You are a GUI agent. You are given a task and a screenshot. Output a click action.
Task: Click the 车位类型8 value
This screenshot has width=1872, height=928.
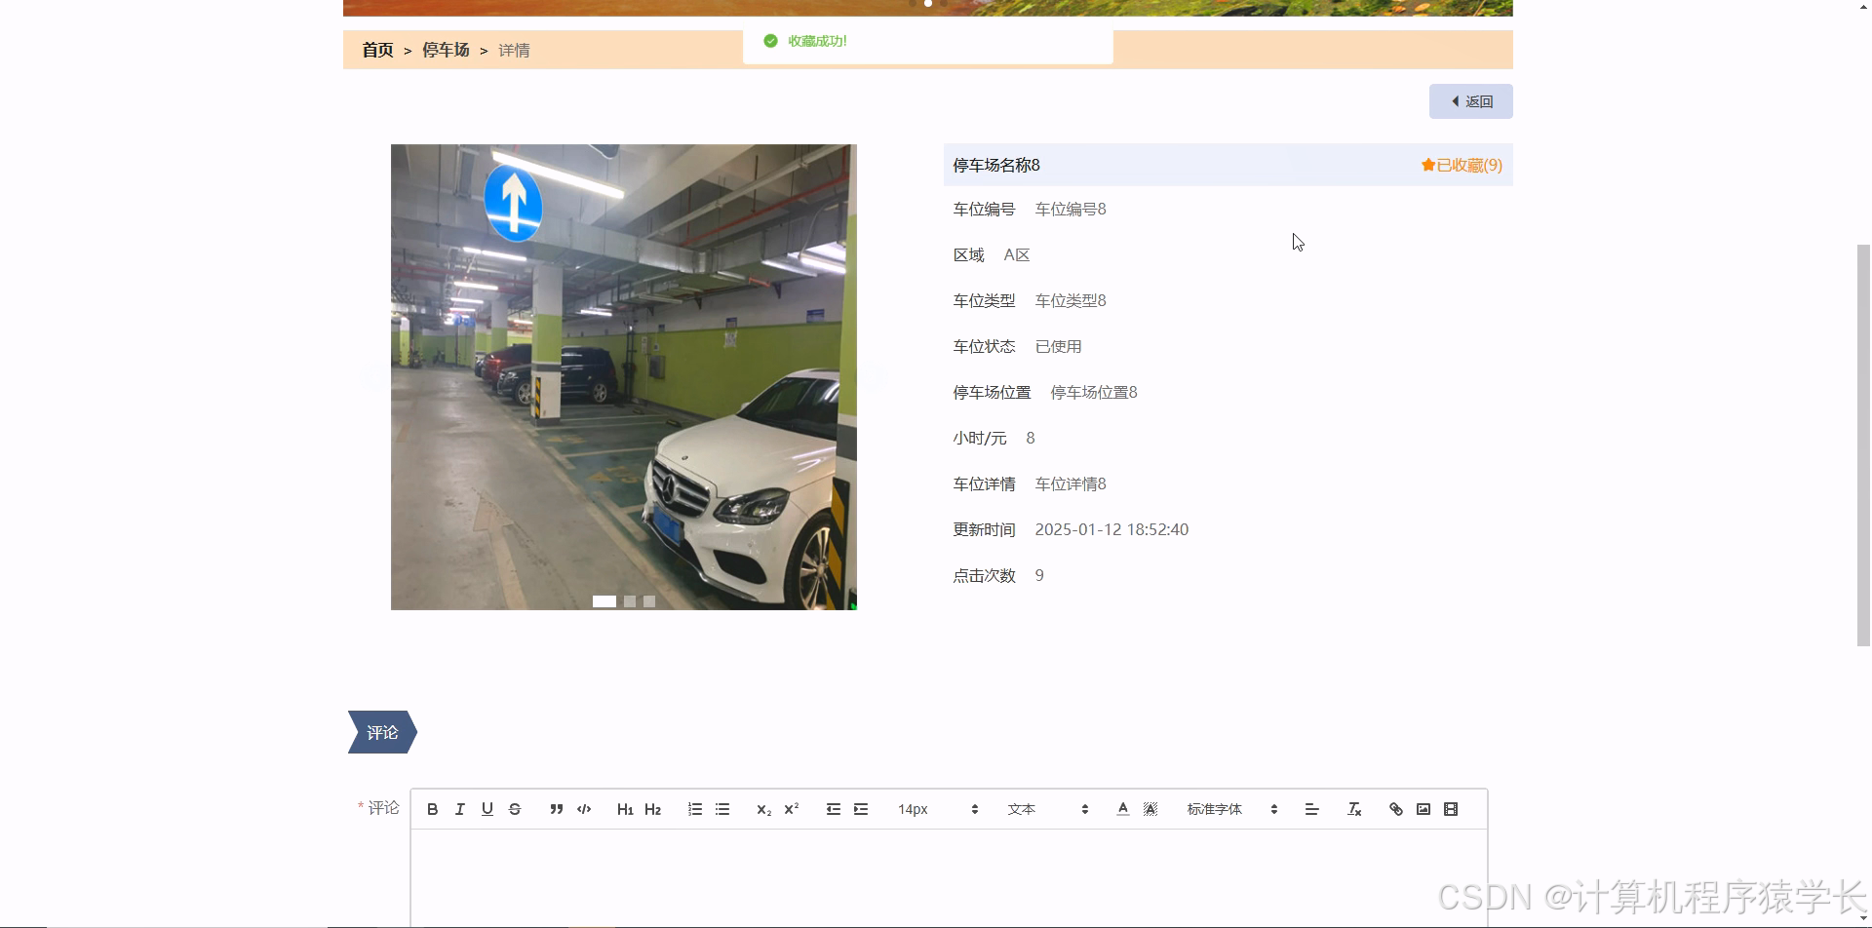coord(1071,301)
